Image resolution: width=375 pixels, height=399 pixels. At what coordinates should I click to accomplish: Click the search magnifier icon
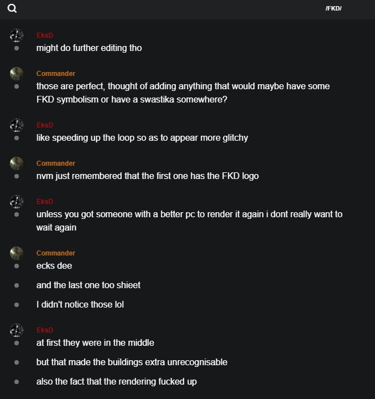tap(12, 8)
